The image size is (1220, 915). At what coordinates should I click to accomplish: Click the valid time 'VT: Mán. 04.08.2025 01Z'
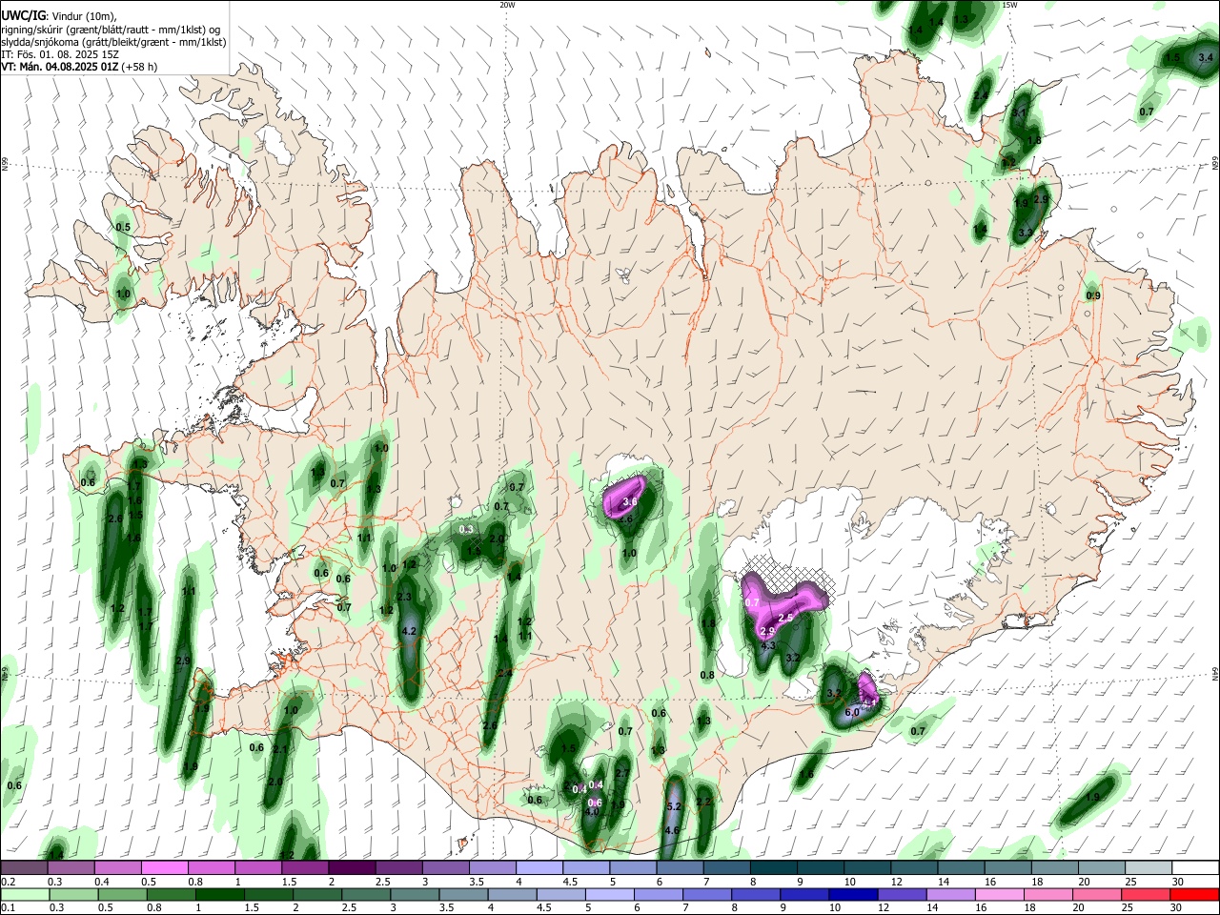click(x=61, y=67)
